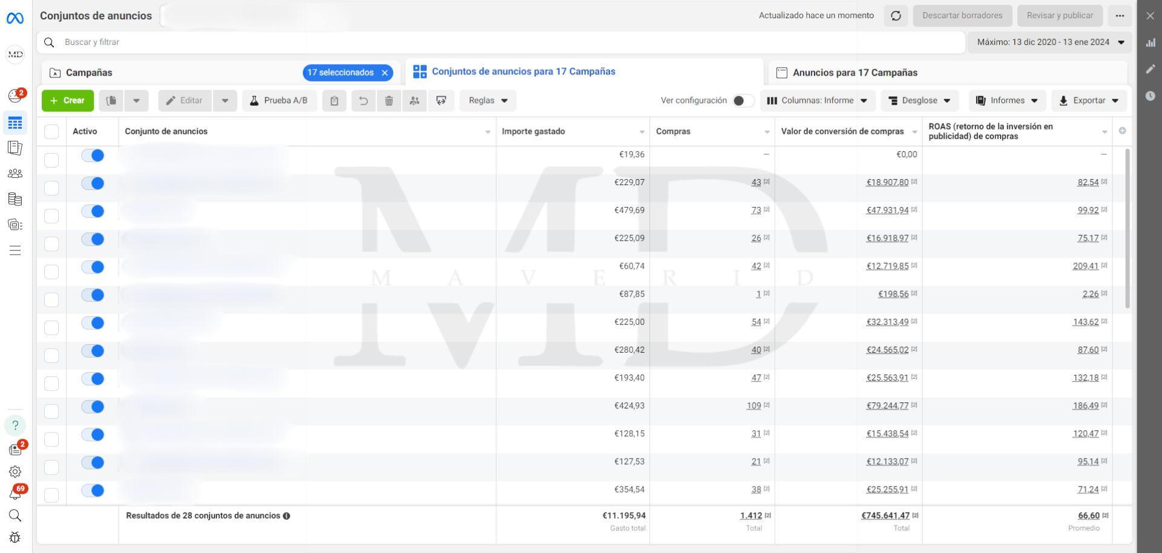Click the Prueba A/B button
This screenshot has height=553, width=1162.
coord(279,101)
